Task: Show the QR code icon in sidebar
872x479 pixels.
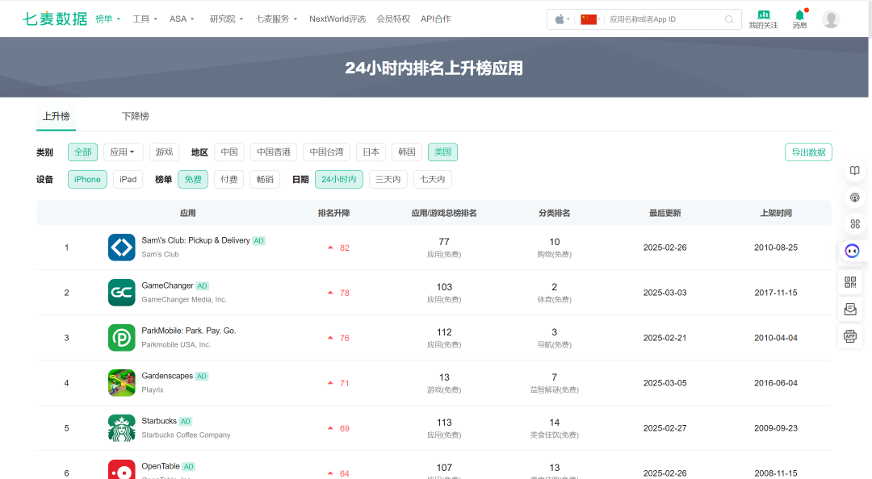Action: (x=850, y=282)
